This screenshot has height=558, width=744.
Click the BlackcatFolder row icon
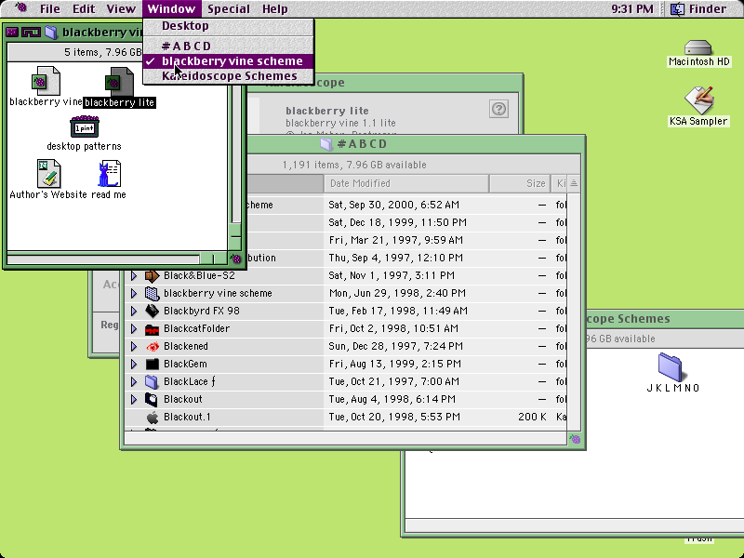[152, 329]
